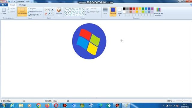The height and width of the screenshot is (108, 192).
Task: Pick the five-point star shape
Action: click(71, 14)
